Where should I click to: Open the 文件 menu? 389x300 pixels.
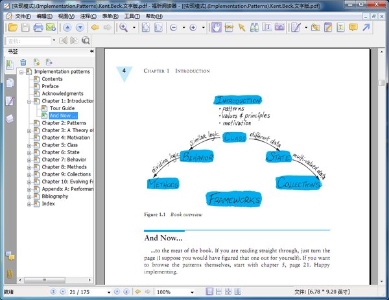click(23, 16)
